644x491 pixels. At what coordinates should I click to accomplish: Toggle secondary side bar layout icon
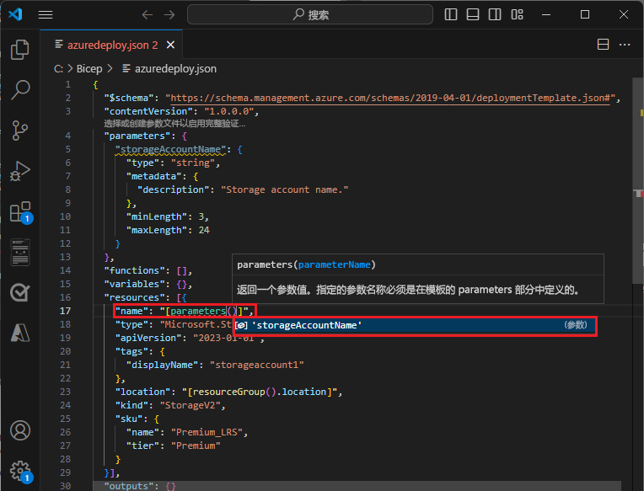pos(495,15)
